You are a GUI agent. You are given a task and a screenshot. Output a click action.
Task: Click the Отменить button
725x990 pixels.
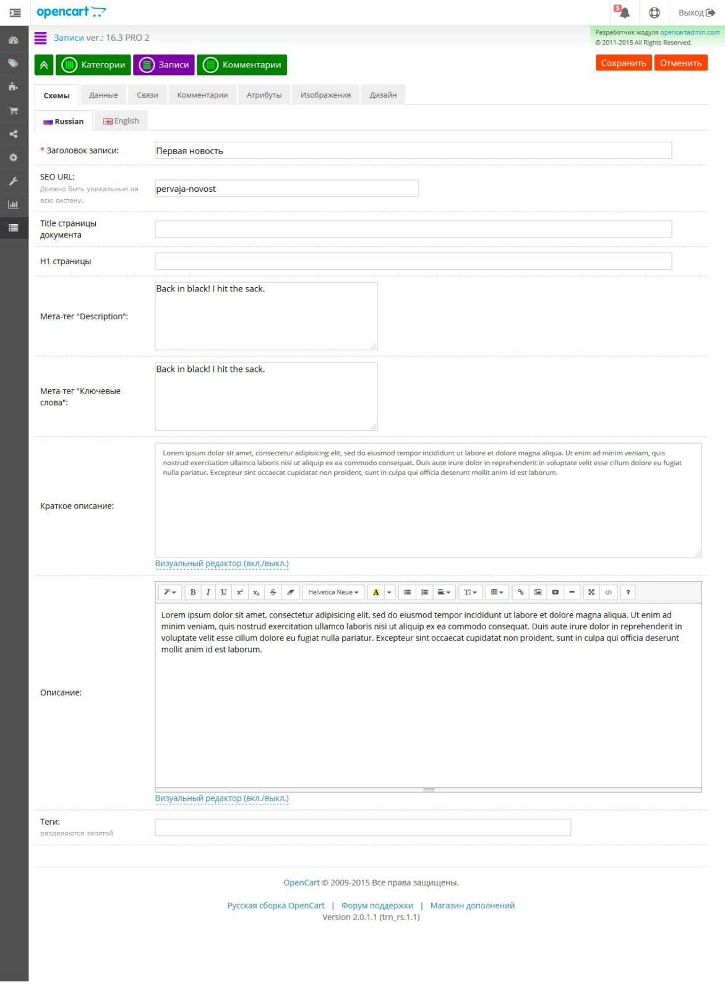pos(680,63)
